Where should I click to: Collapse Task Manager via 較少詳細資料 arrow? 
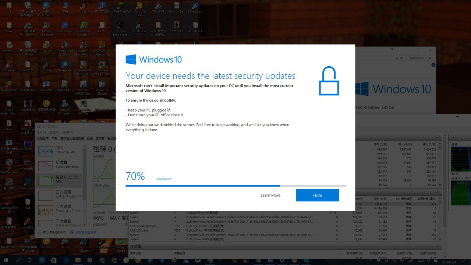[39, 232]
